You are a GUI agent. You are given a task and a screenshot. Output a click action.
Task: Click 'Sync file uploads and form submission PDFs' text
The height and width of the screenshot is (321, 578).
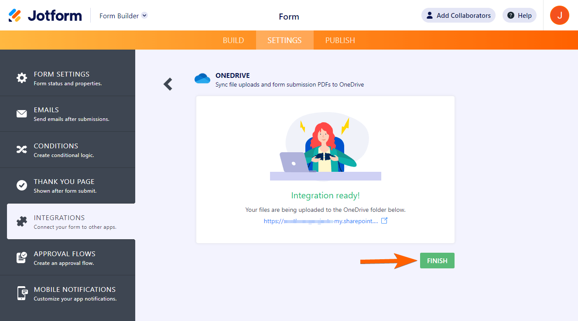tap(290, 84)
